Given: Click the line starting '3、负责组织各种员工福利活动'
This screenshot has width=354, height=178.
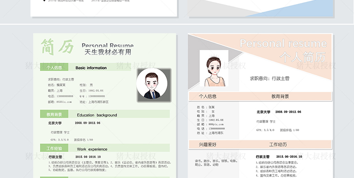Looking at the screenshot, I should coord(108,166).
